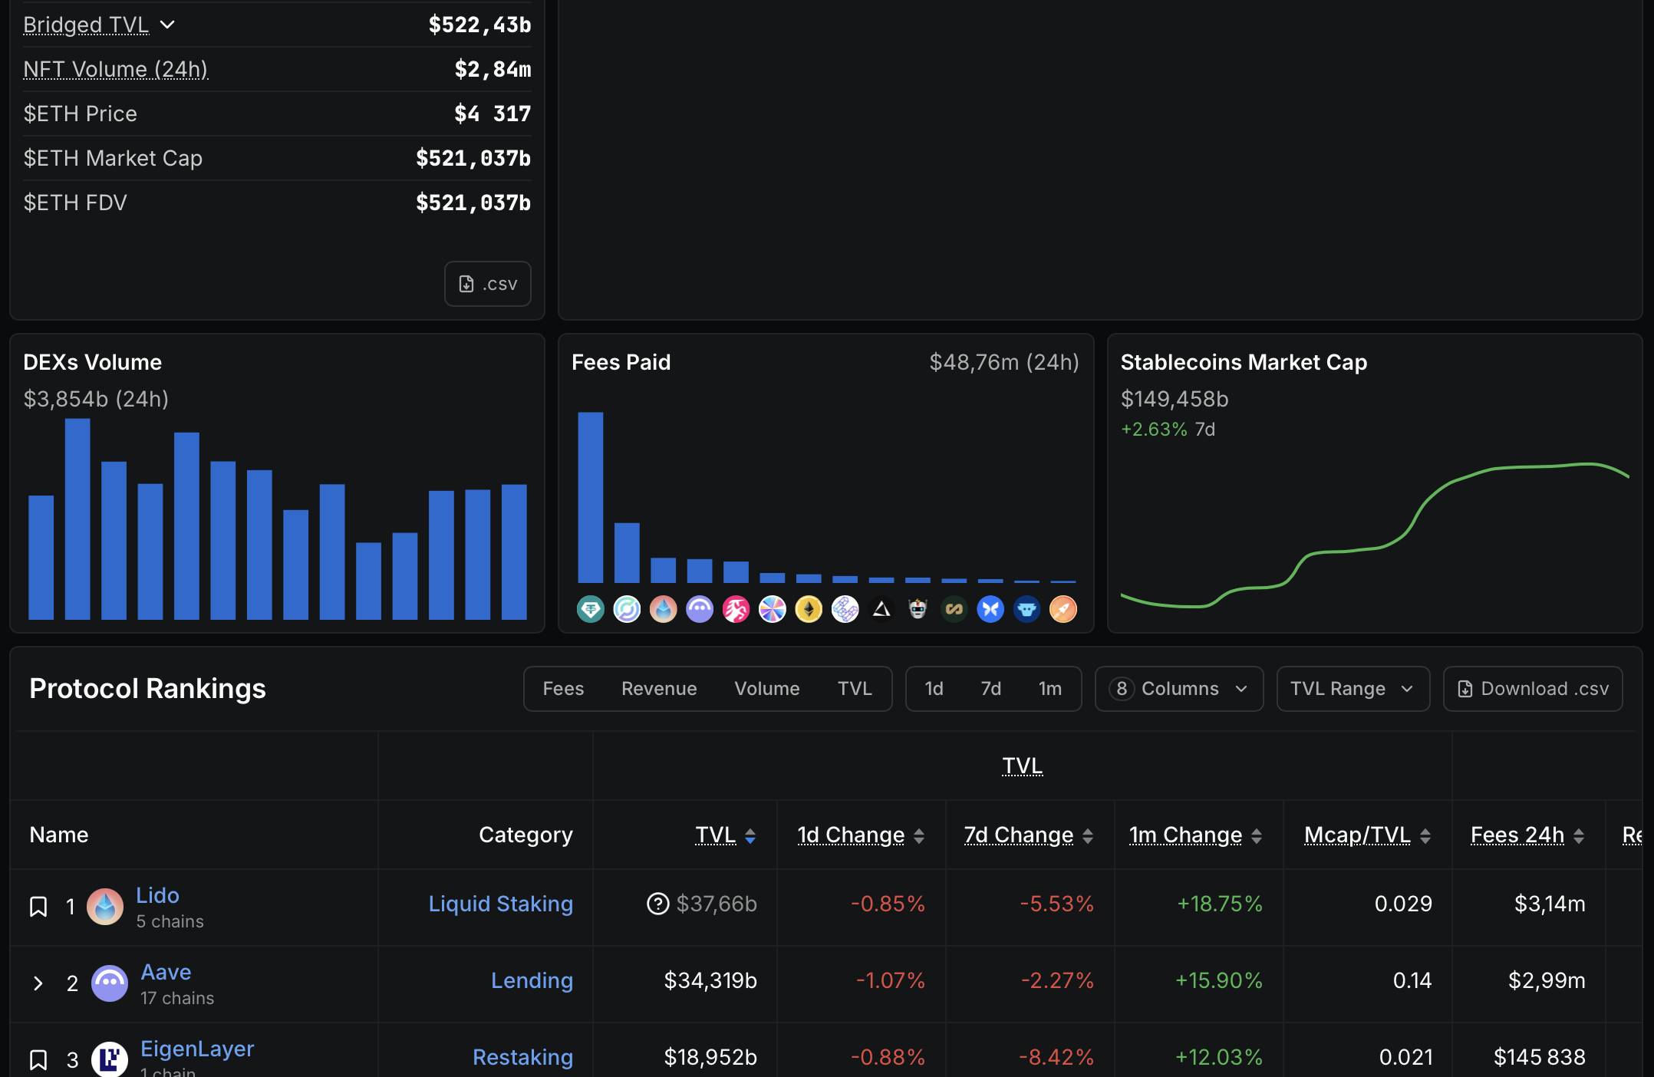Image resolution: width=1654 pixels, height=1077 pixels.
Task: Switch to the Volume tab
Action: (766, 689)
